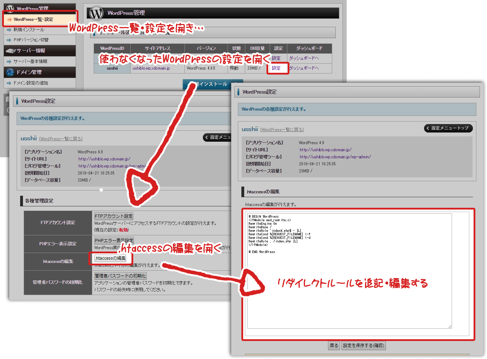The image size is (487, 359).
Task: Click the htaccessの編集 row label cell
Action: pyautogui.click(x=58, y=262)
